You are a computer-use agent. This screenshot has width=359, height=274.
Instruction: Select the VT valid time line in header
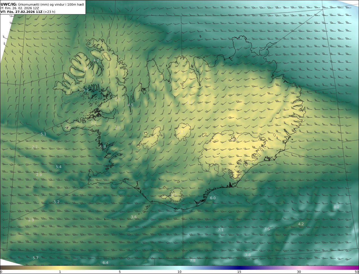(x=27, y=12)
